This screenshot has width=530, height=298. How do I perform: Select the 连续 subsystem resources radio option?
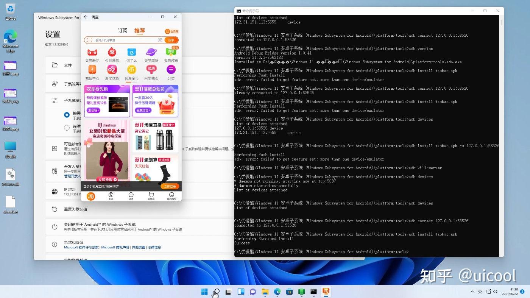[x=67, y=128]
